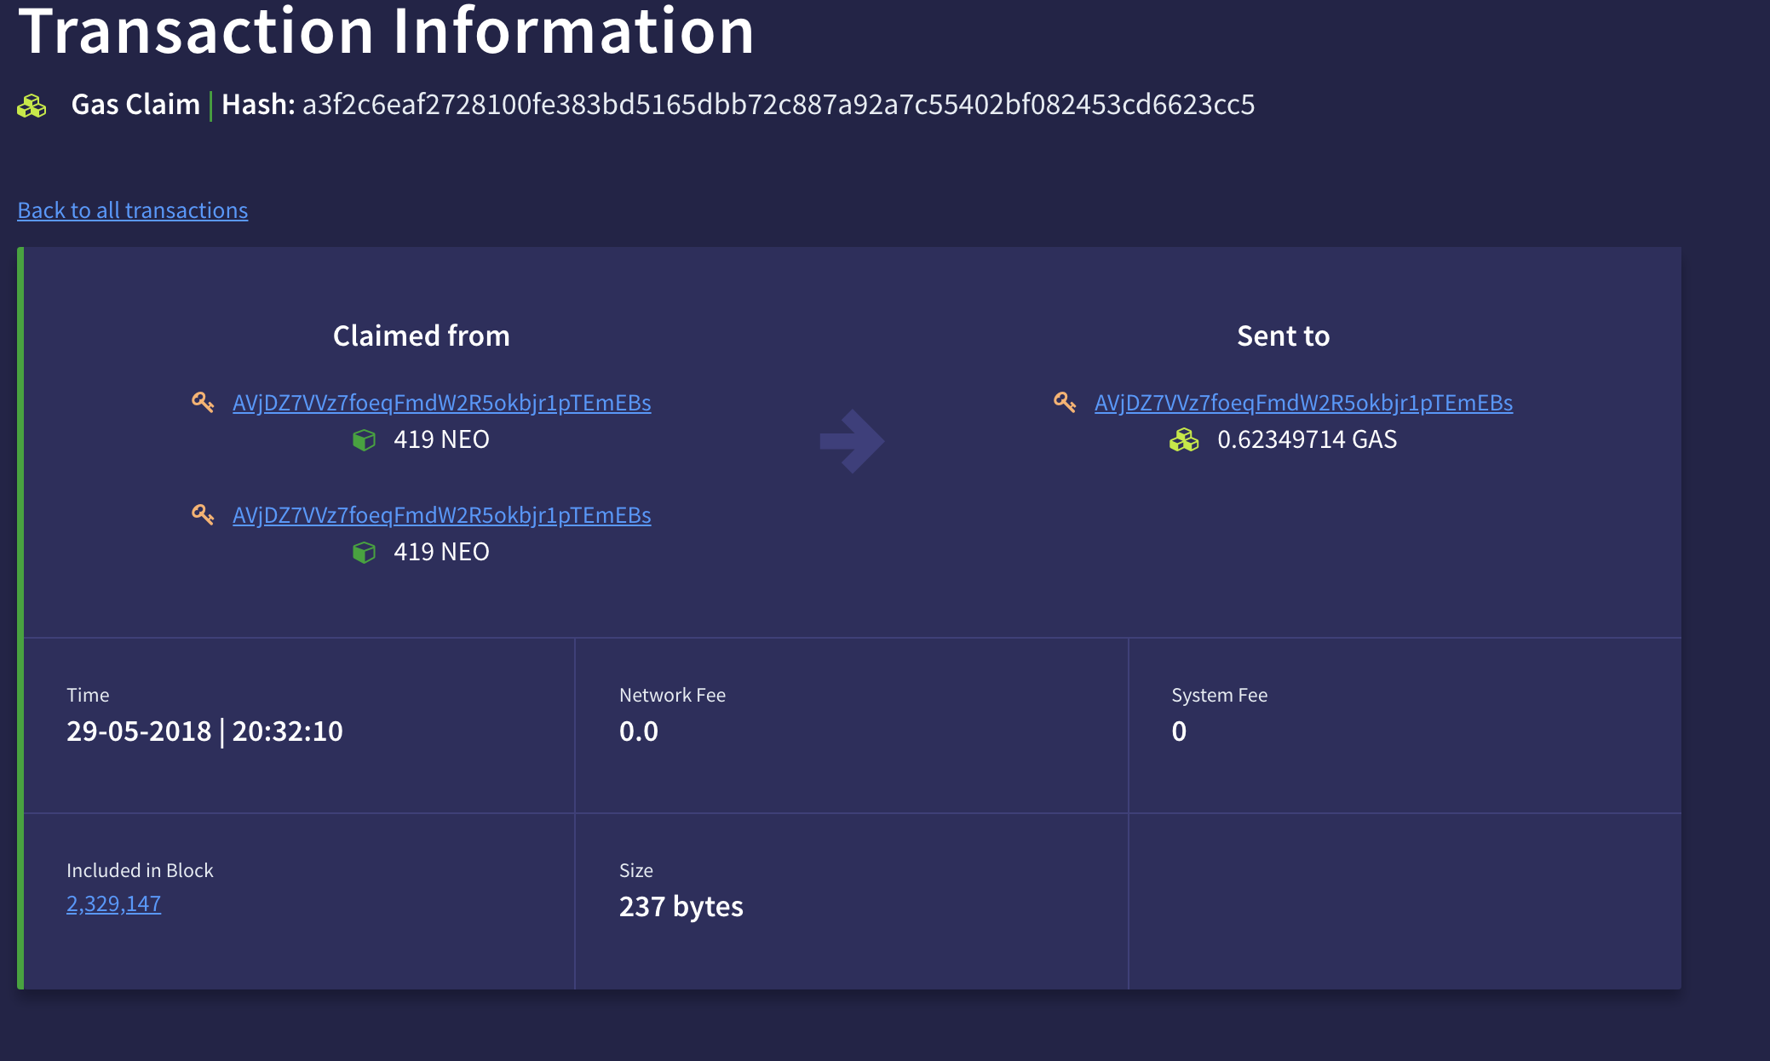The image size is (1770, 1061).
Task: Click the Included in Block label
Action: [140, 870]
